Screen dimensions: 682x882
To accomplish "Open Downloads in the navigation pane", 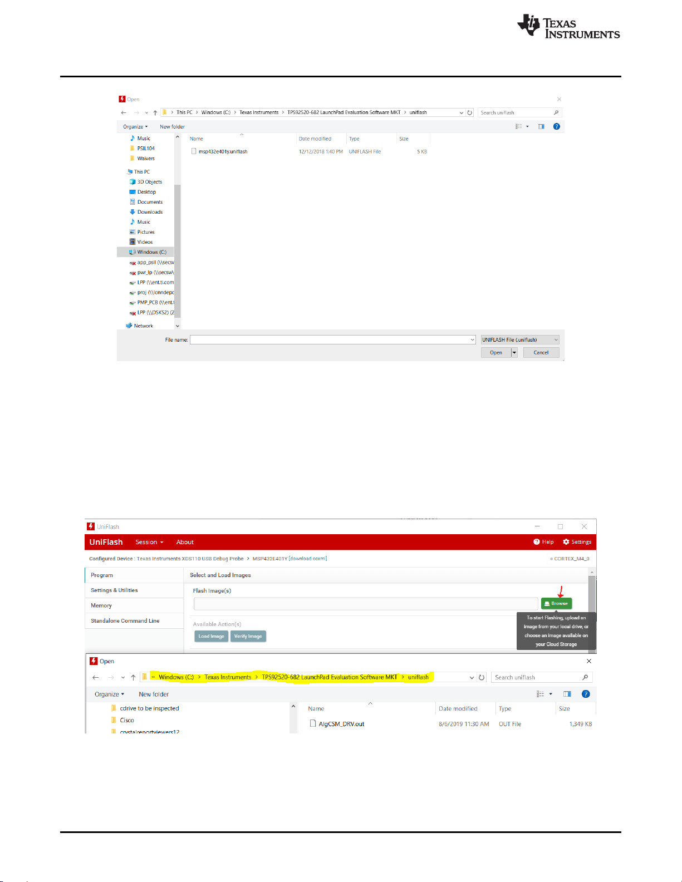I will [x=150, y=212].
